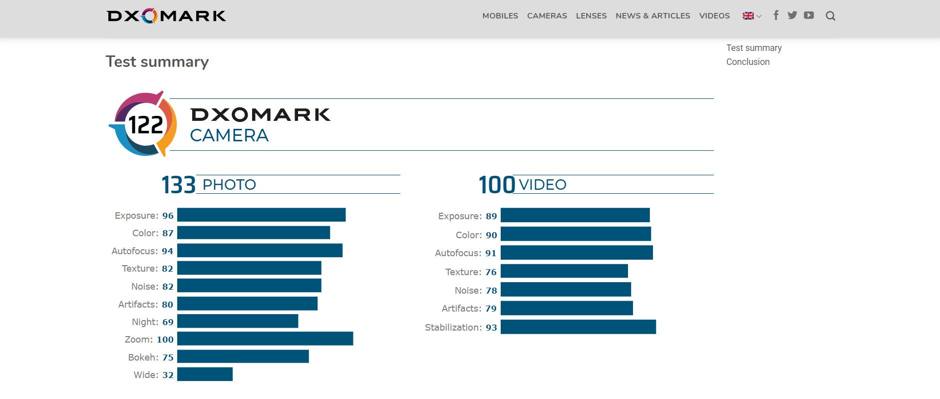This screenshot has height=399, width=940.
Task: Click the video Texture 76 bar
Action: pos(564,271)
